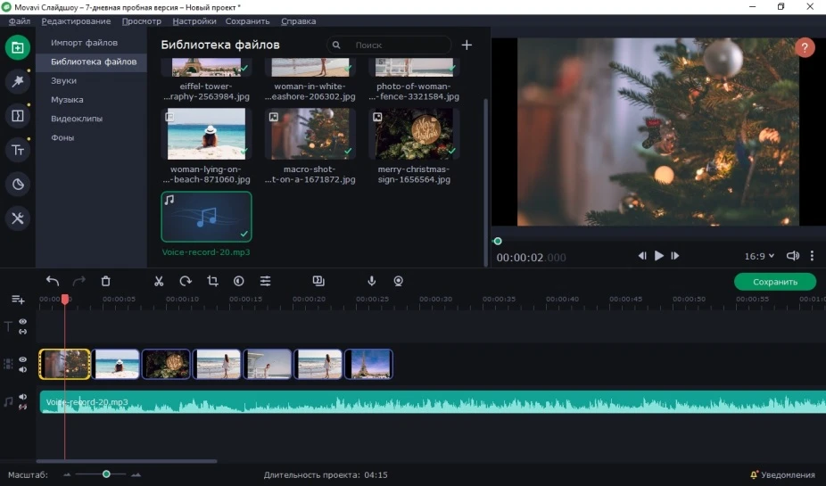This screenshot has width=826, height=486.
Task: Open the Filters magic wand panel
Action: pyautogui.click(x=18, y=81)
